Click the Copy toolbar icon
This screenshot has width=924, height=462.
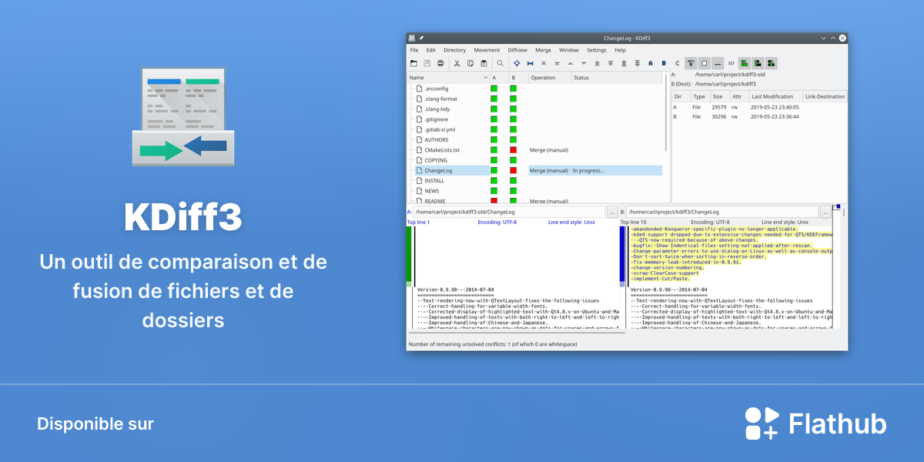click(470, 63)
